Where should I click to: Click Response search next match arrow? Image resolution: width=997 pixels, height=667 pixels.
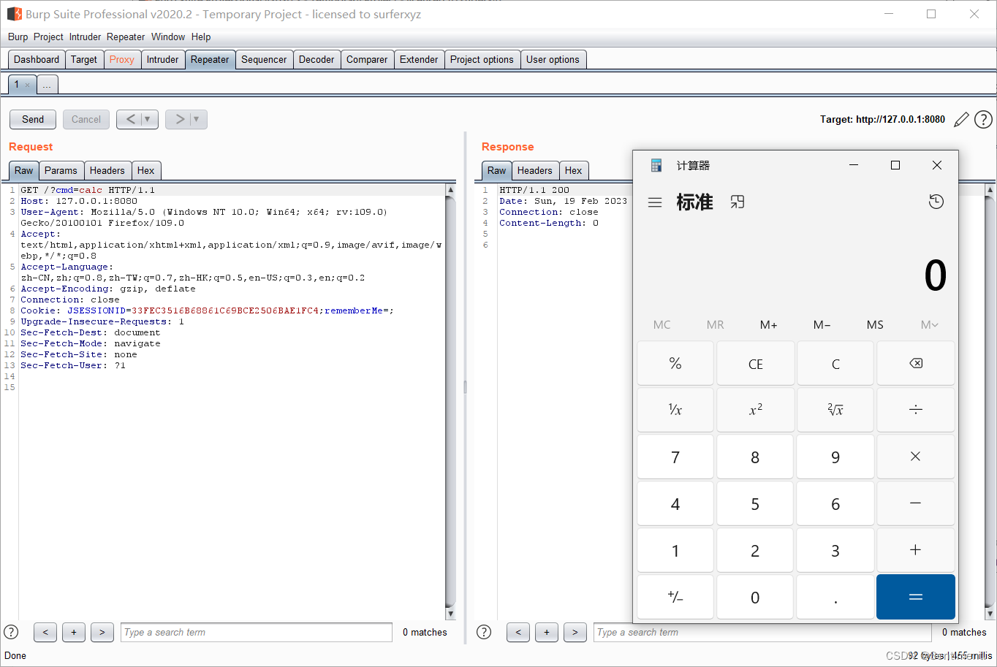575,632
